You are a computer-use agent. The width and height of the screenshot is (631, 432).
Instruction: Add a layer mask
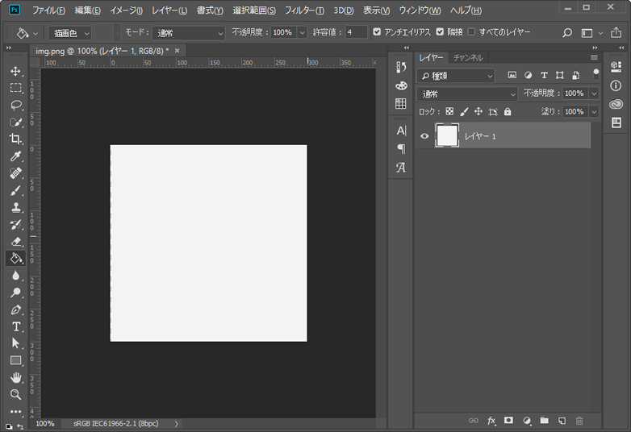click(x=508, y=421)
